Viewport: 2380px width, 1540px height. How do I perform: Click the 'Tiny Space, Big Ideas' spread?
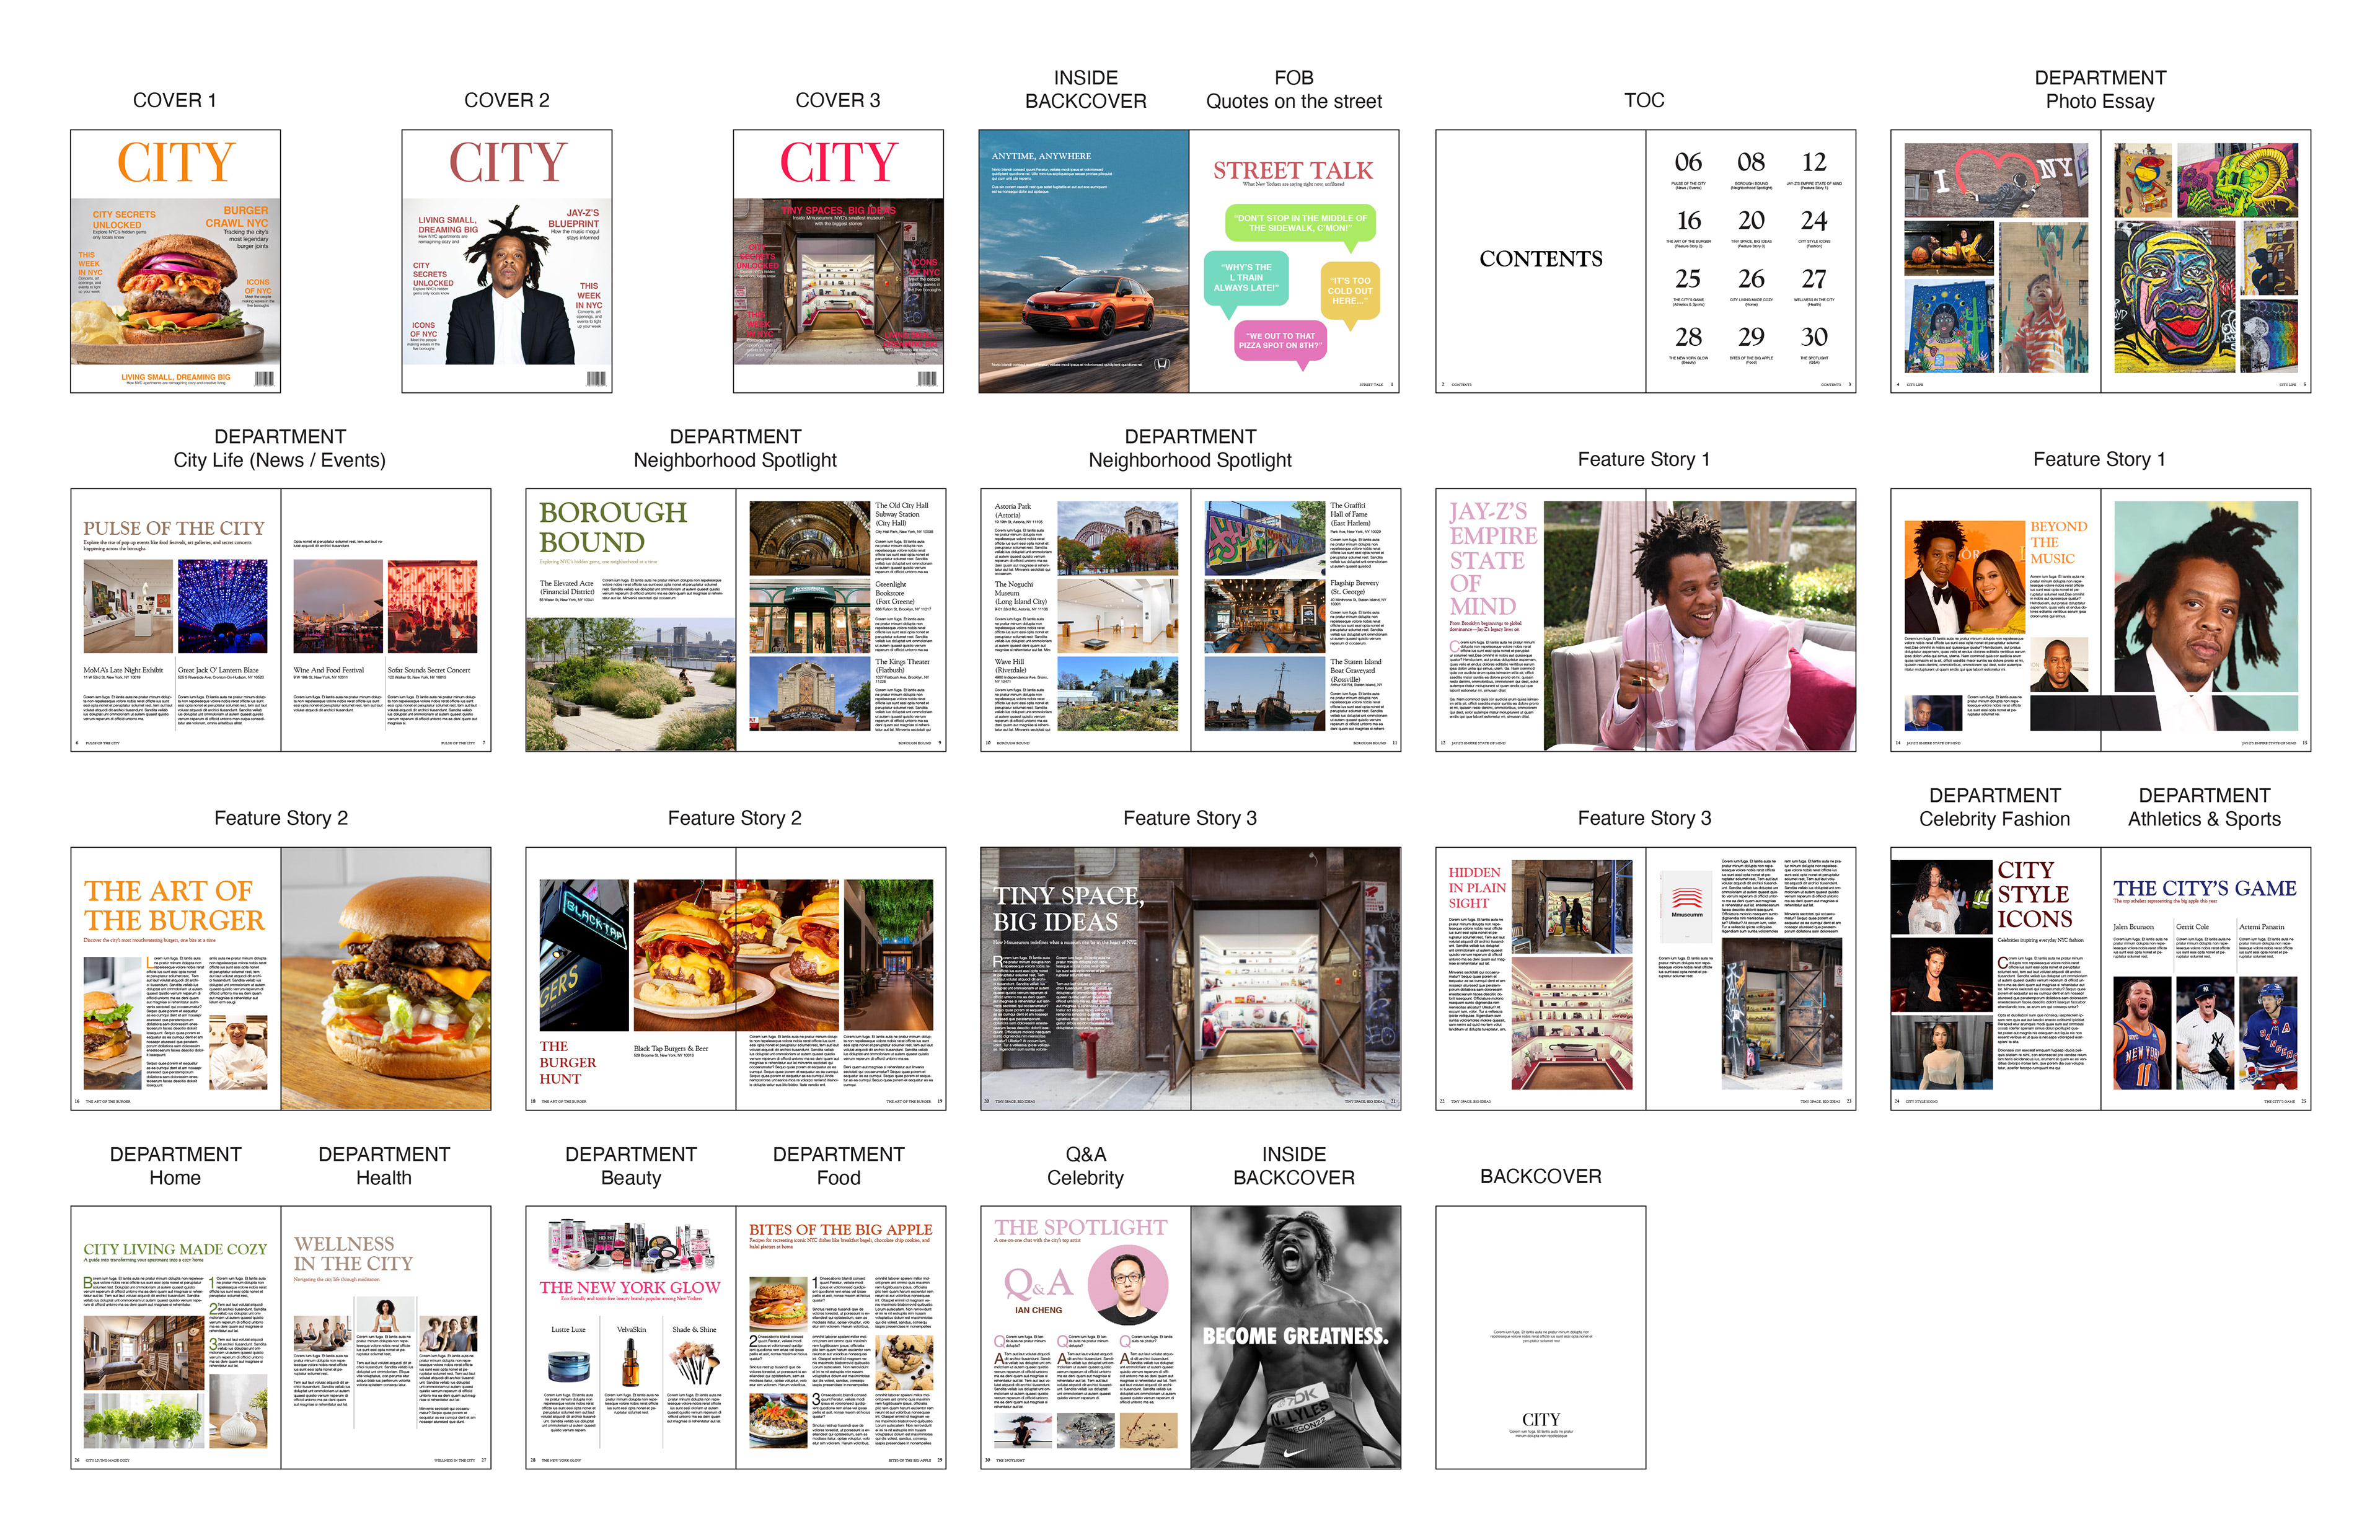[1068, 908]
